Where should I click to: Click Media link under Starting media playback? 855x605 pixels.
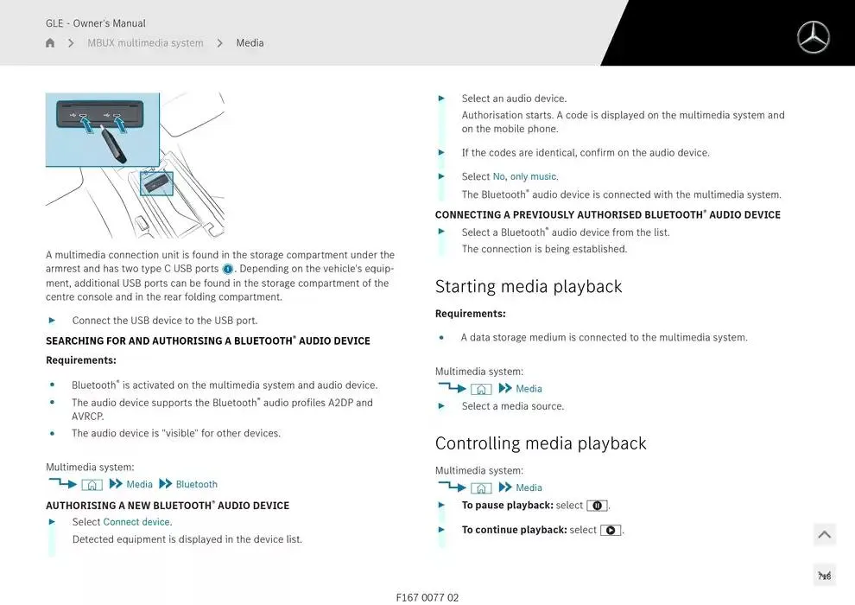click(x=529, y=389)
